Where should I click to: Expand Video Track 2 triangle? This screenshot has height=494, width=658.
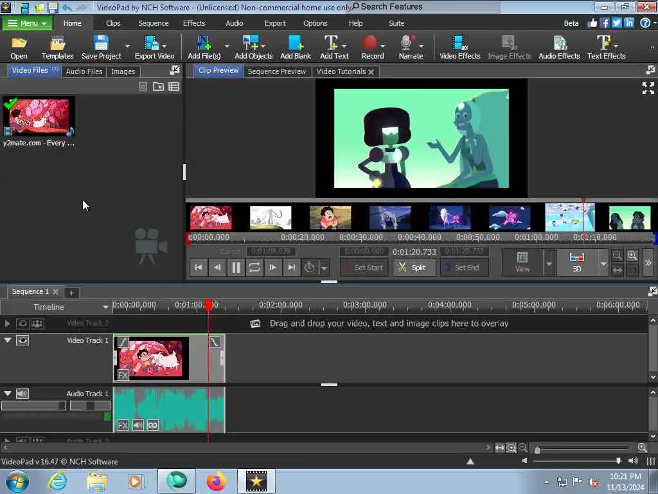click(x=7, y=324)
